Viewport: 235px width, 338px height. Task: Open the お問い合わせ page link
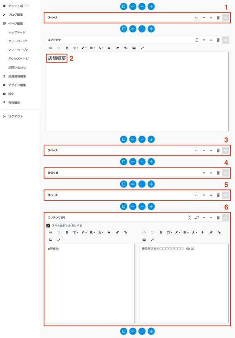(17, 67)
